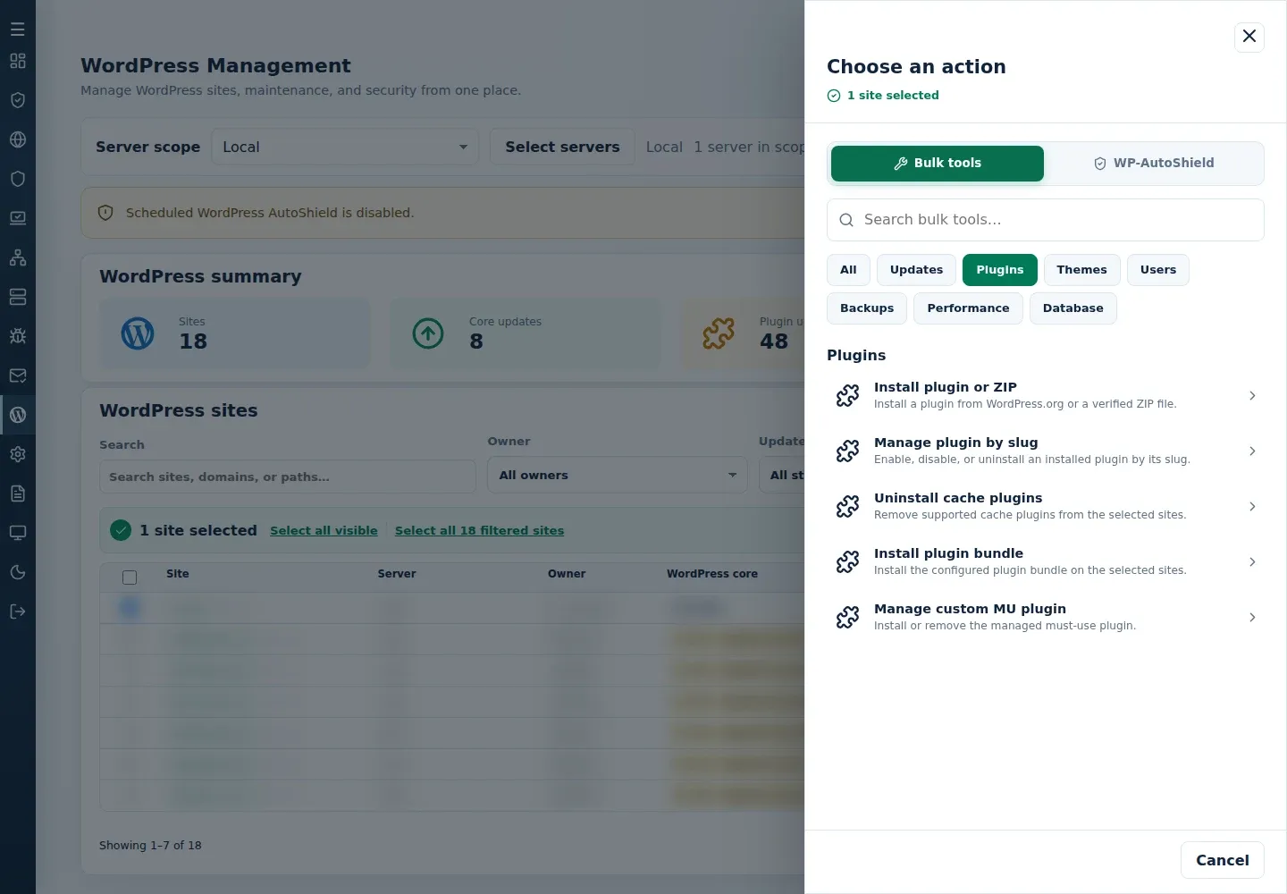Open the Server scope dropdown showing Local
Image resolution: width=1287 pixels, height=894 pixels.
coord(345,147)
